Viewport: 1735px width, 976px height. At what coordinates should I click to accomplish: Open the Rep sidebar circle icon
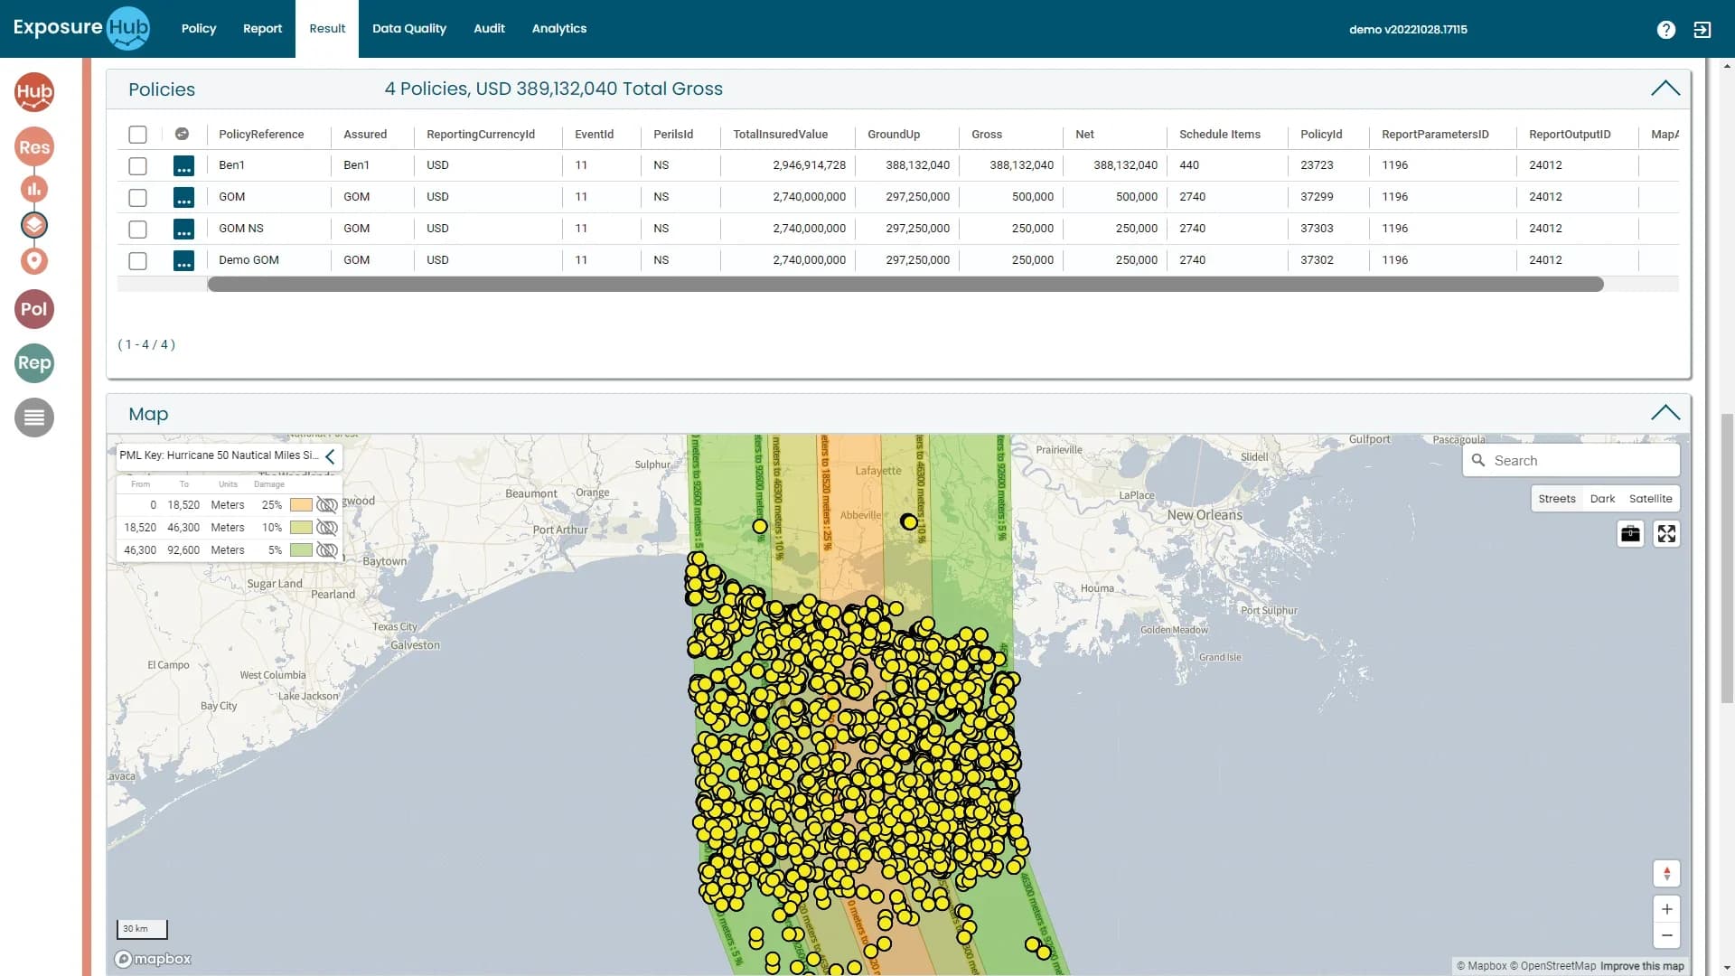[x=34, y=363]
